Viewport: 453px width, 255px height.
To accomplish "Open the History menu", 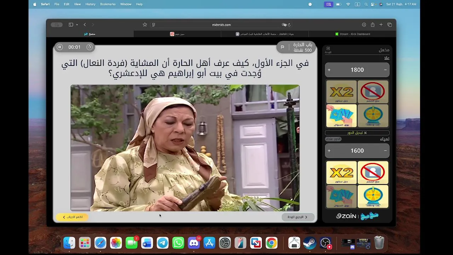I will (x=90, y=4).
